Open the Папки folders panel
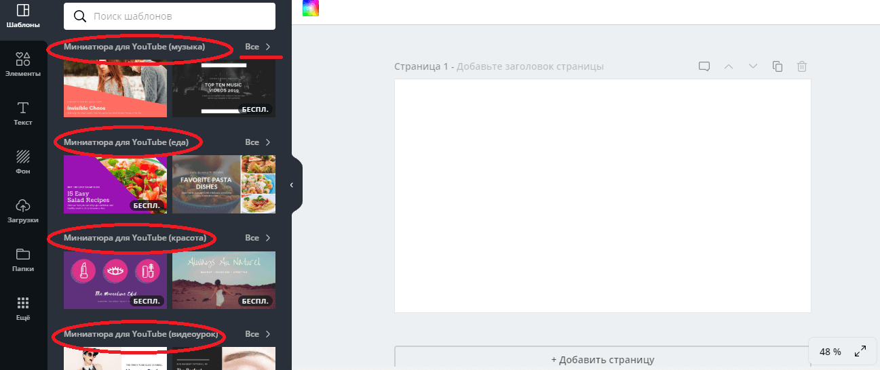880x370 pixels. (22, 260)
